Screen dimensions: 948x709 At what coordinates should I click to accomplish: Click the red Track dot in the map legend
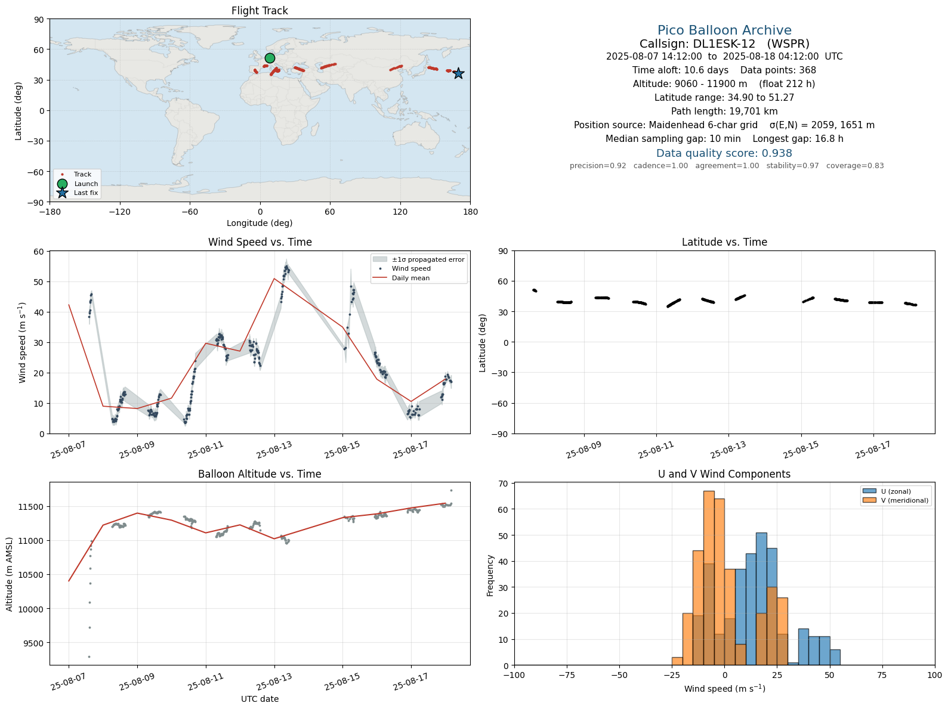pos(62,175)
